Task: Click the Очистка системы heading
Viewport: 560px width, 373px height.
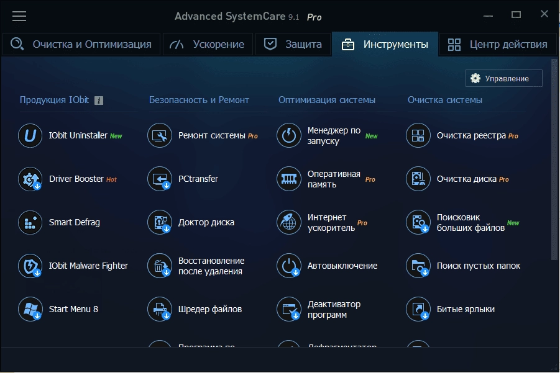Action: [445, 100]
